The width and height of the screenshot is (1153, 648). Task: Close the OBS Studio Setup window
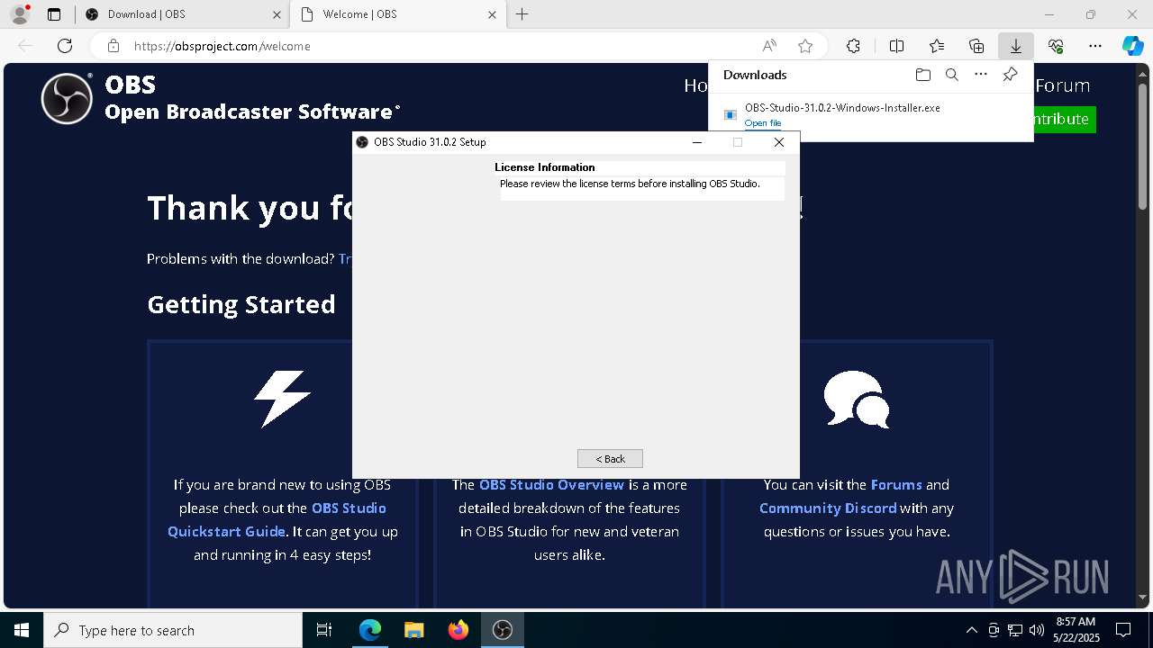click(x=779, y=142)
